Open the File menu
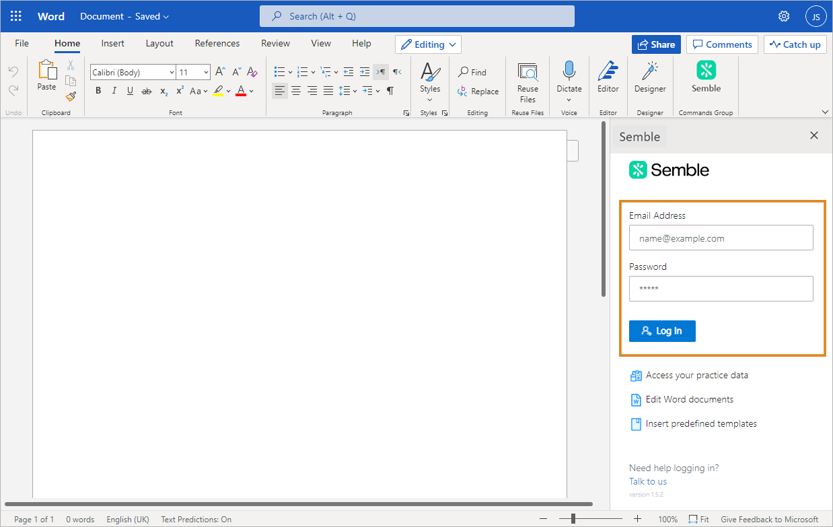 [x=22, y=43]
